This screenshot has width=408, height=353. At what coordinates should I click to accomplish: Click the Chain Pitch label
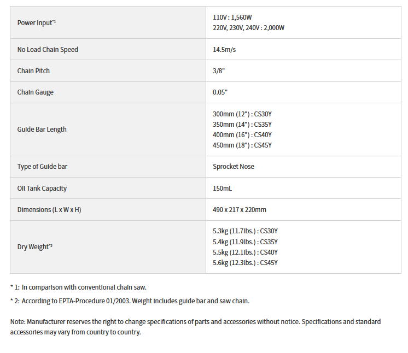pyautogui.click(x=33, y=71)
